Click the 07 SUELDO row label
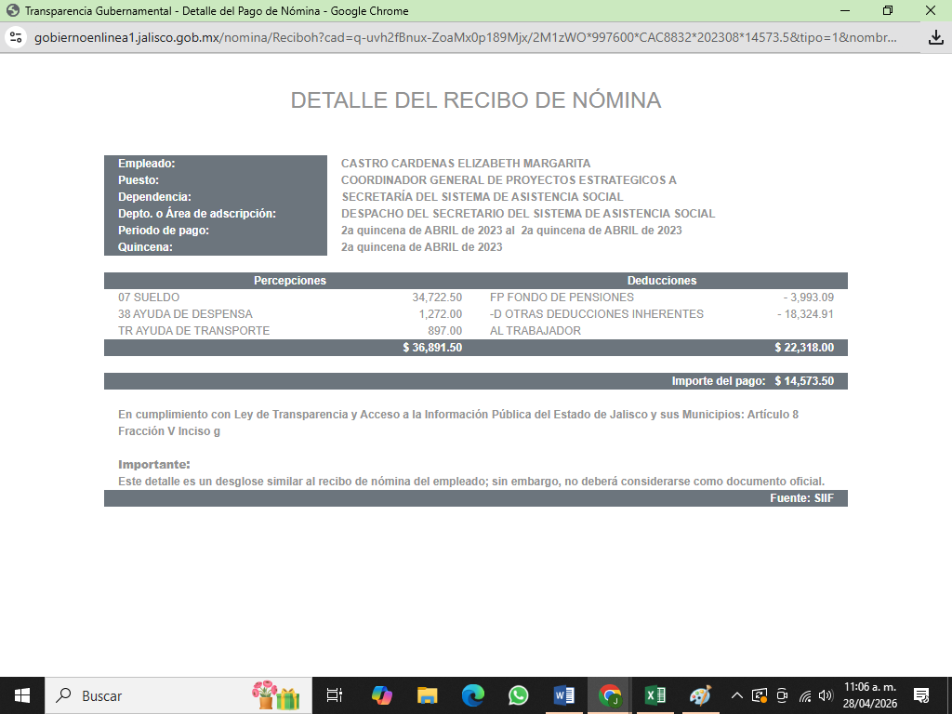This screenshot has height=714, width=952. click(149, 297)
